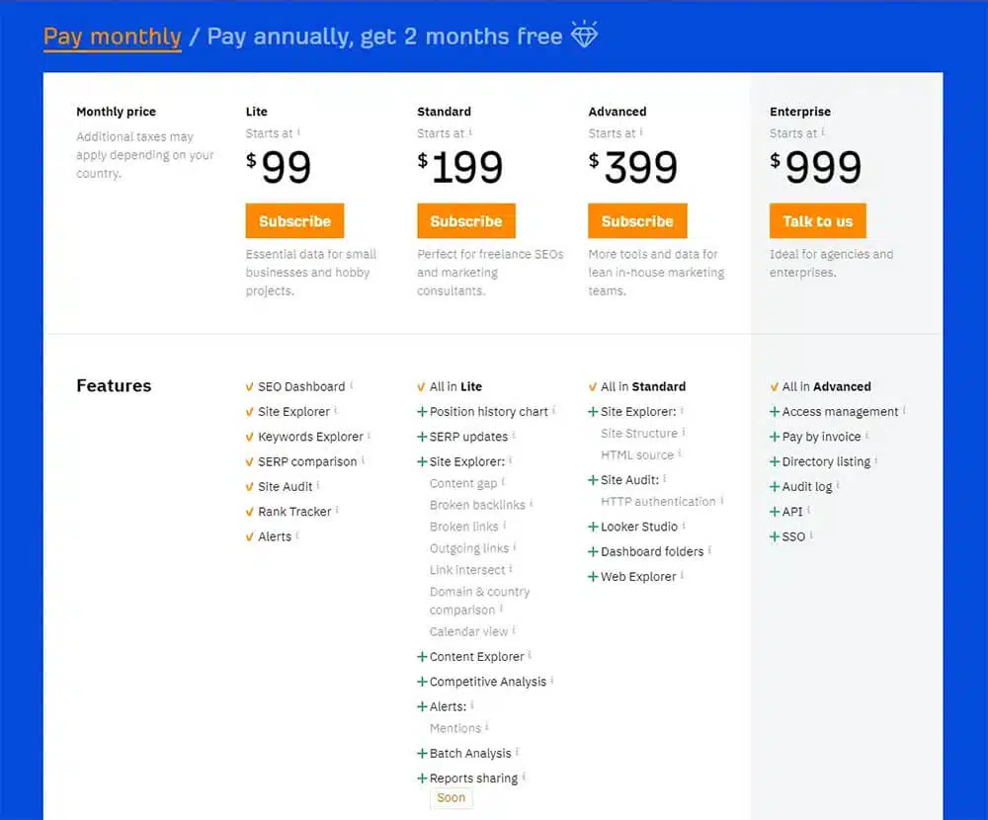This screenshot has width=988, height=820.
Task: Subscribe to the Standard plan
Action: 466,220
